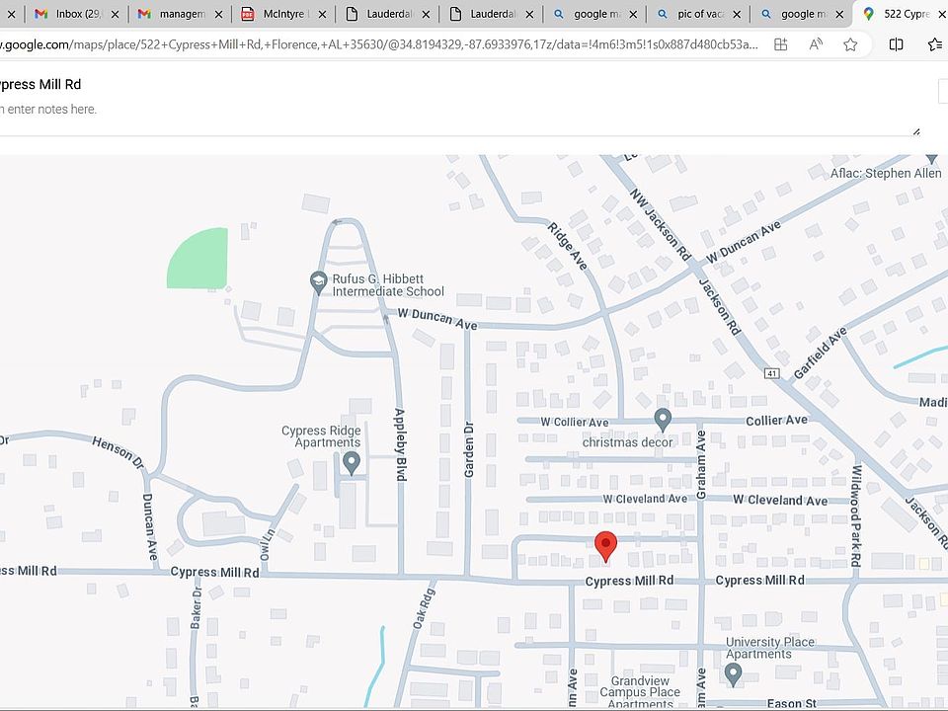Click the Cypress Ridge Apartments map pin
The width and height of the screenshot is (948, 711).
point(351,462)
